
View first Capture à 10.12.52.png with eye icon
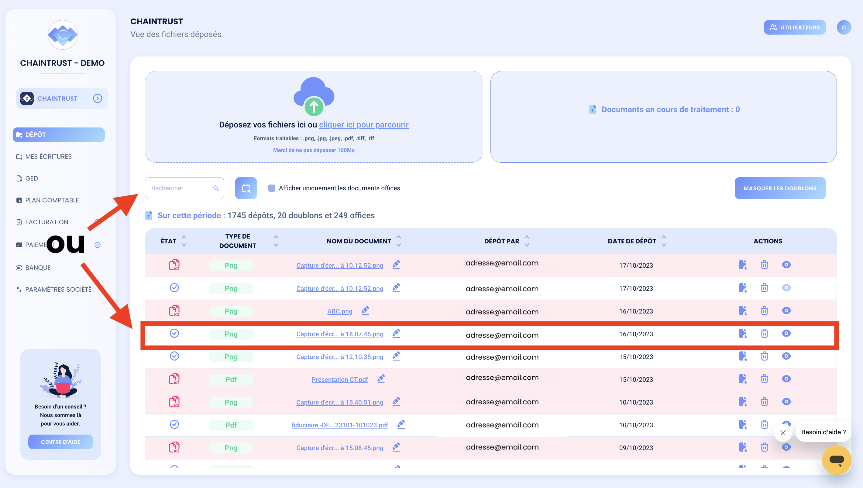[x=786, y=265]
